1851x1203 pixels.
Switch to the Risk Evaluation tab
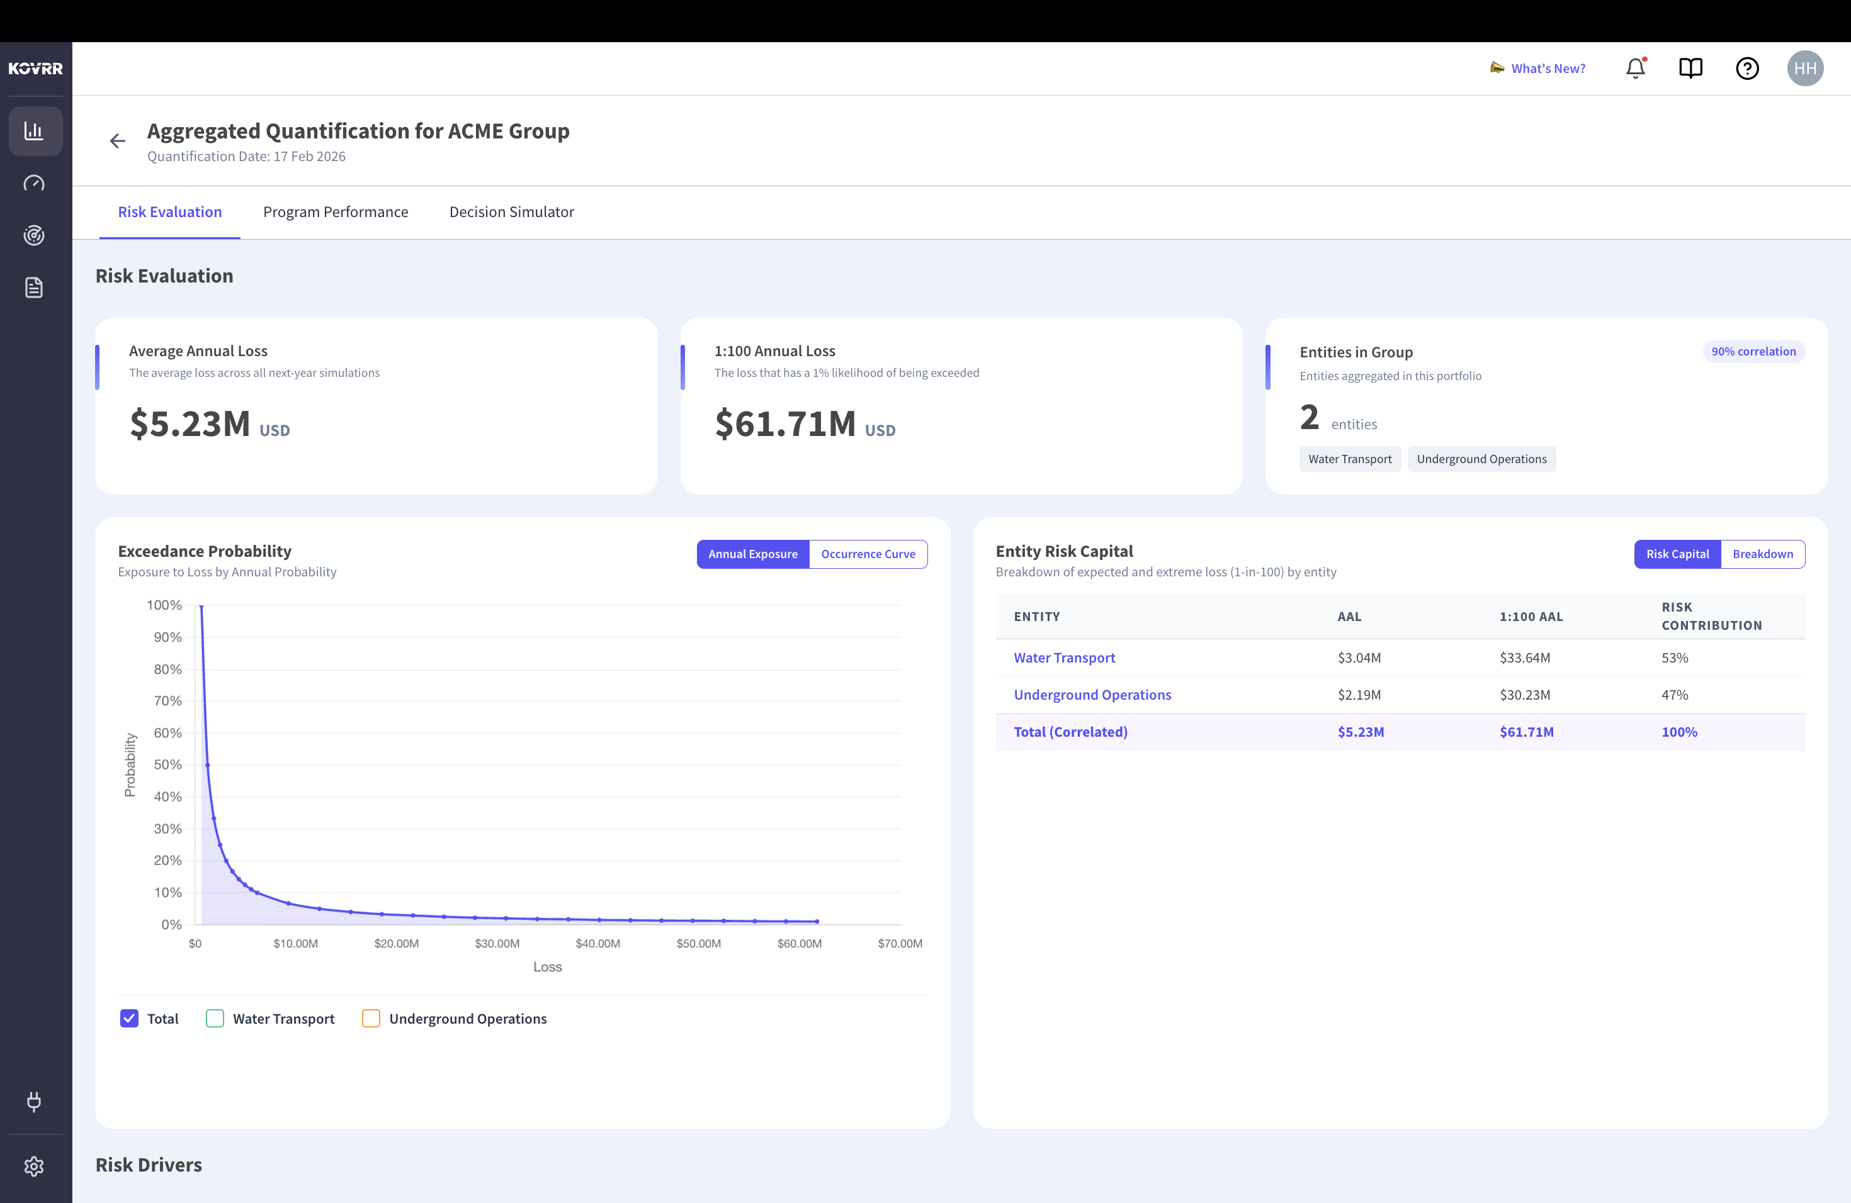pos(169,212)
